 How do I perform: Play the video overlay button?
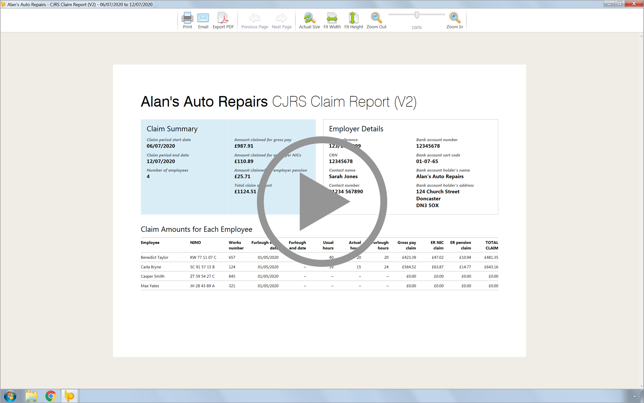[322, 201]
